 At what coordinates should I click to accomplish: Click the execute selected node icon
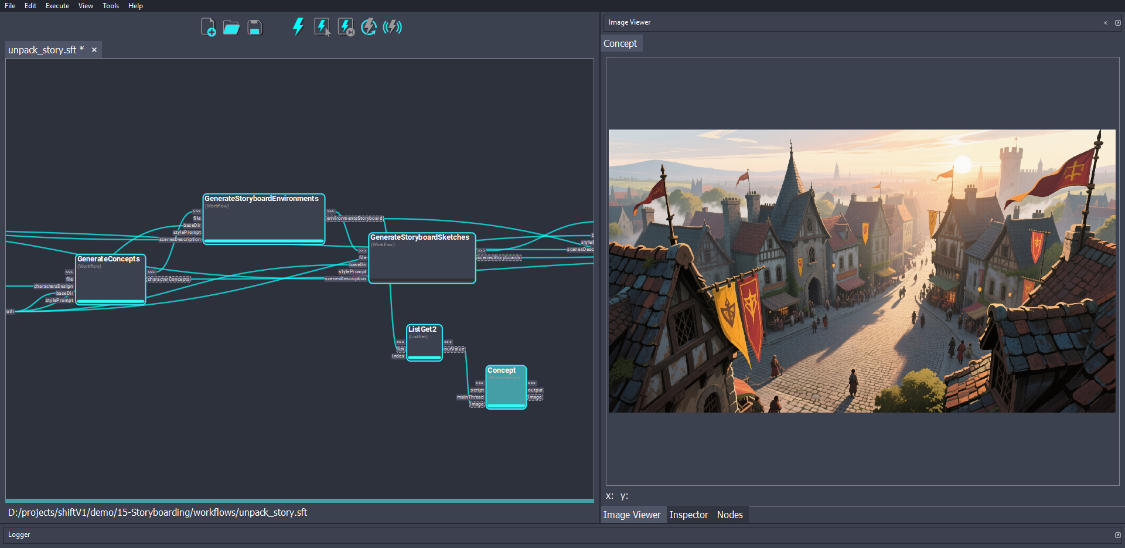322,27
